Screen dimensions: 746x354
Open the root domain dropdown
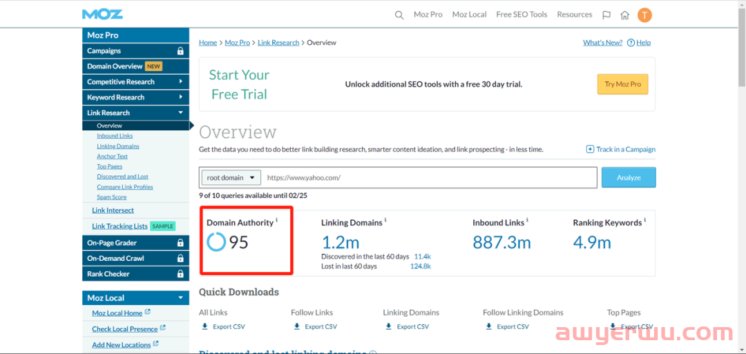[231, 178]
